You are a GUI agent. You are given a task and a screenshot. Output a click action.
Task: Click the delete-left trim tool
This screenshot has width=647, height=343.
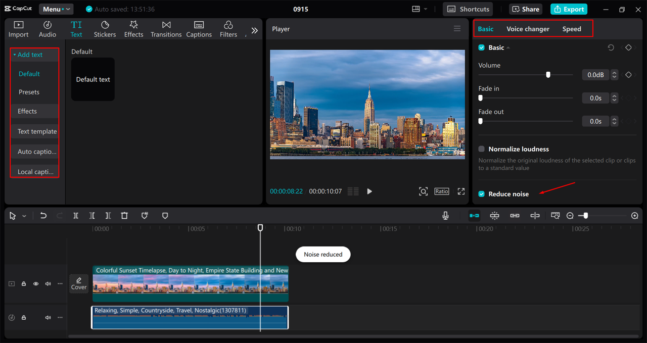tap(92, 216)
